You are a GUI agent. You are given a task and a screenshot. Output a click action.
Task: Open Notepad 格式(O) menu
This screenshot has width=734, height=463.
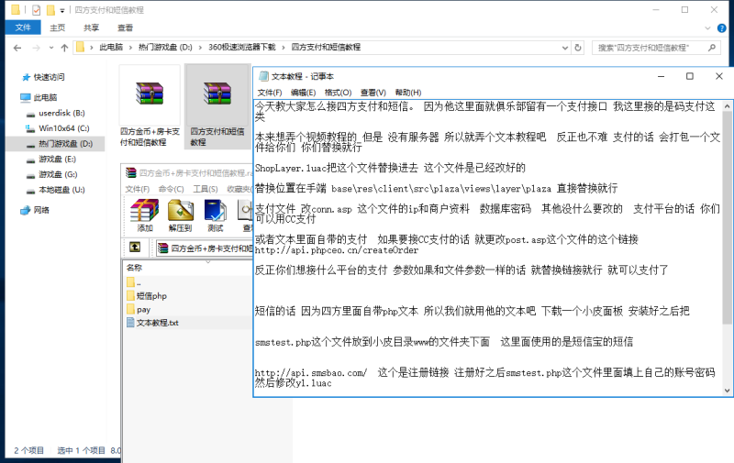point(338,93)
